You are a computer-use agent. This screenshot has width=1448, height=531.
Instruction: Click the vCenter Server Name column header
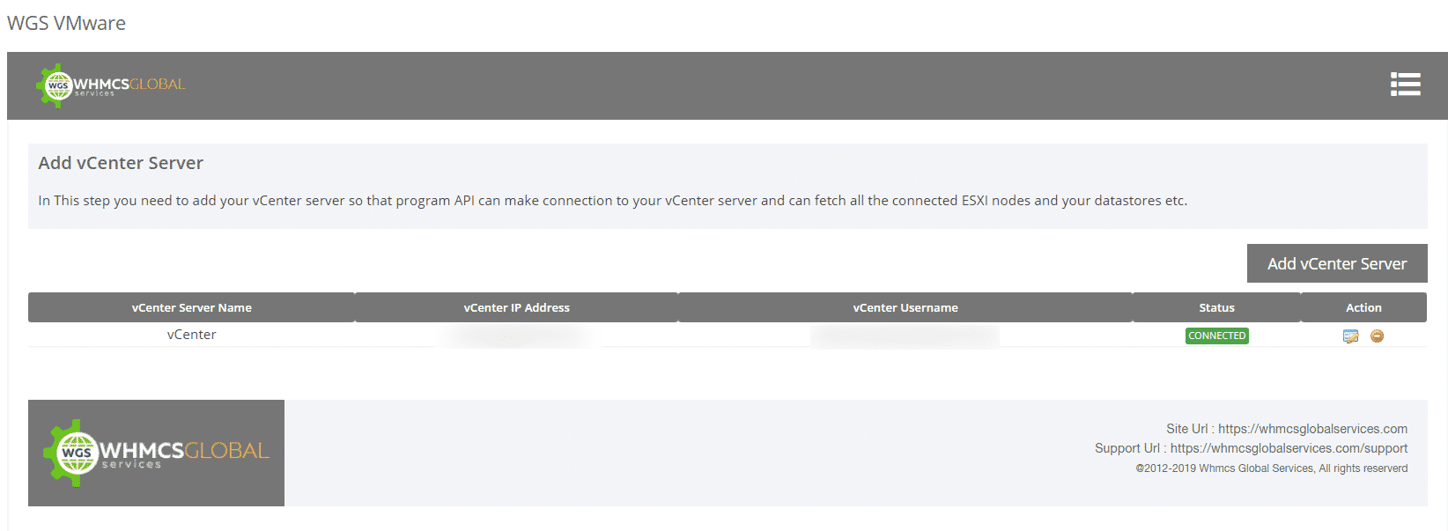pyautogui.click(x=191, y=307)
